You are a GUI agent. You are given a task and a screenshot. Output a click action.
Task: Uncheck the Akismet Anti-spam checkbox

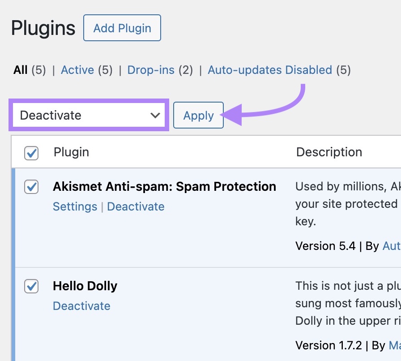coord(31,187)
